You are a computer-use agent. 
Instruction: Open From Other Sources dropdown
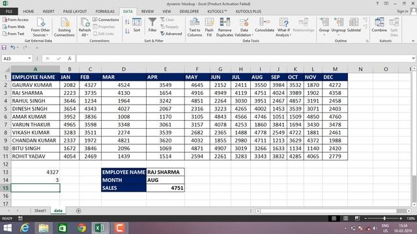40,27
